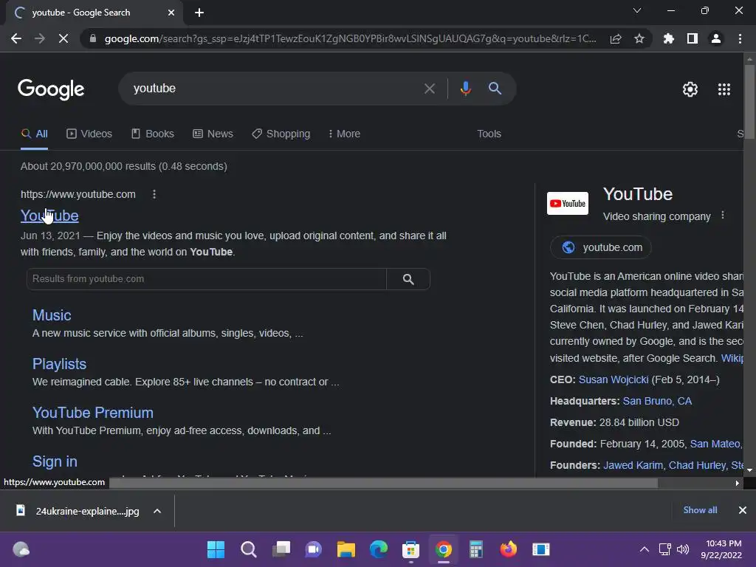Switch to the Shopping tab
The width and height of the screenshot is (756, 567).
click(281, 134)
